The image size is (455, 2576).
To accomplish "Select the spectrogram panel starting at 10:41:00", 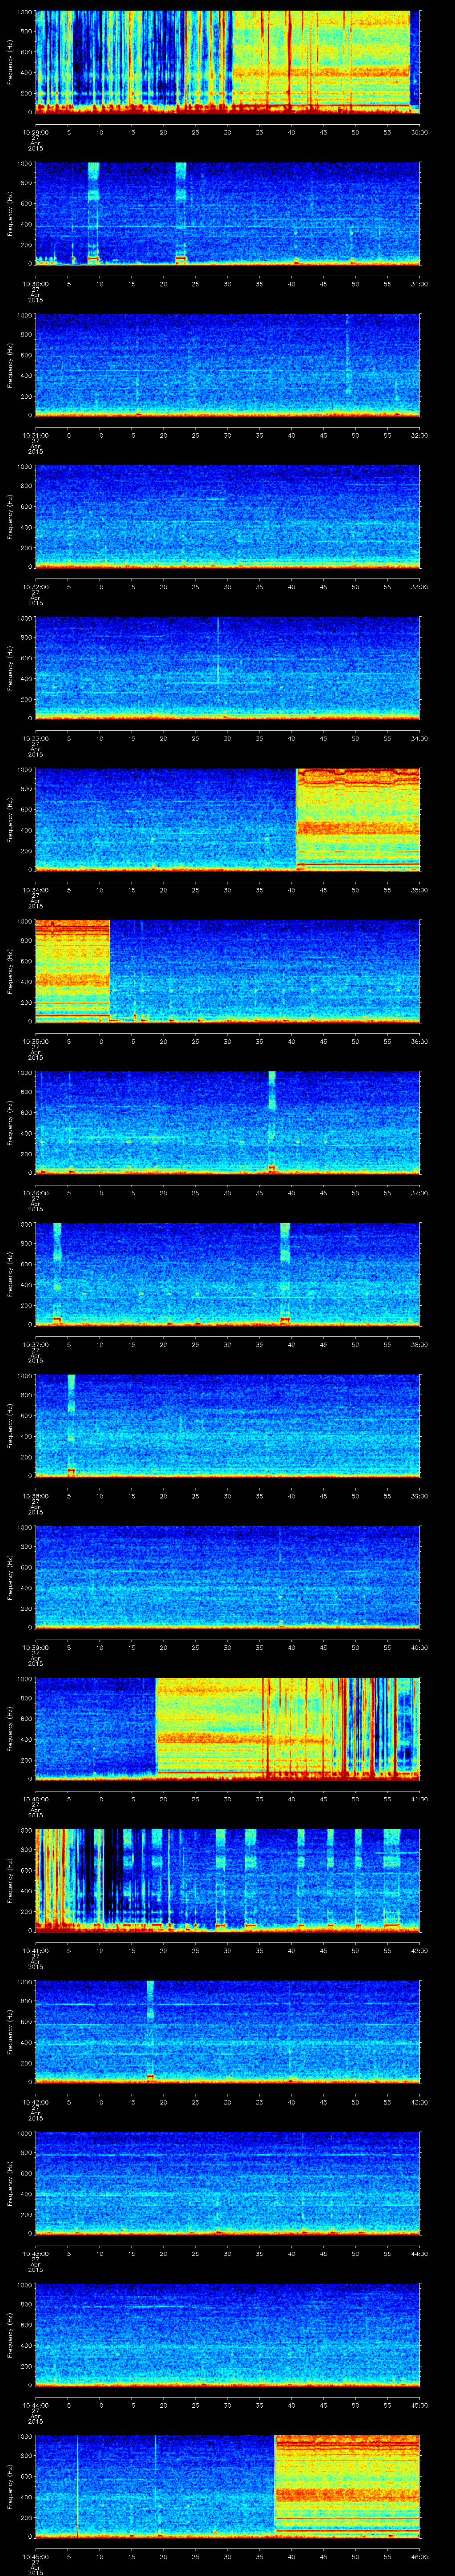I will [227, 1880].
